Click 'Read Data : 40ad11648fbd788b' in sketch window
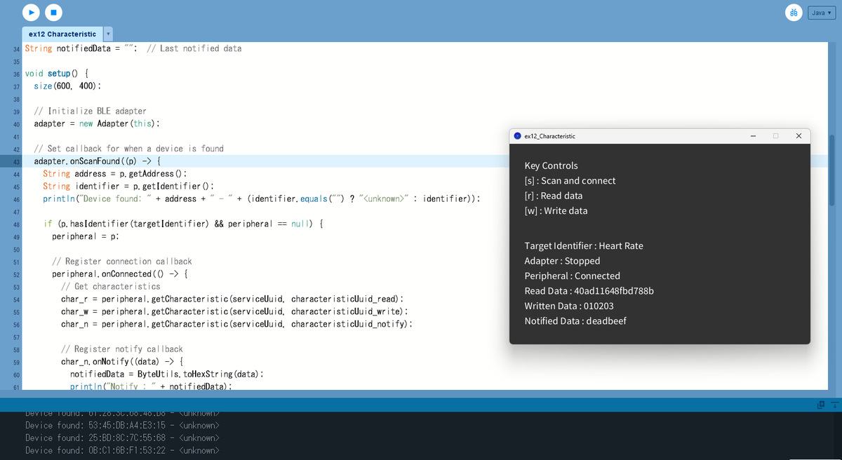 click(x=589, y=290)
